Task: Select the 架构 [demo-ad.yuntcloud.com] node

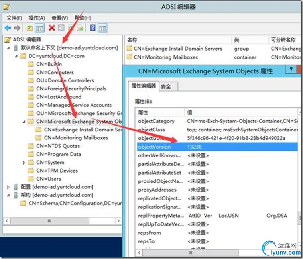Action: (x=57, y=195)
